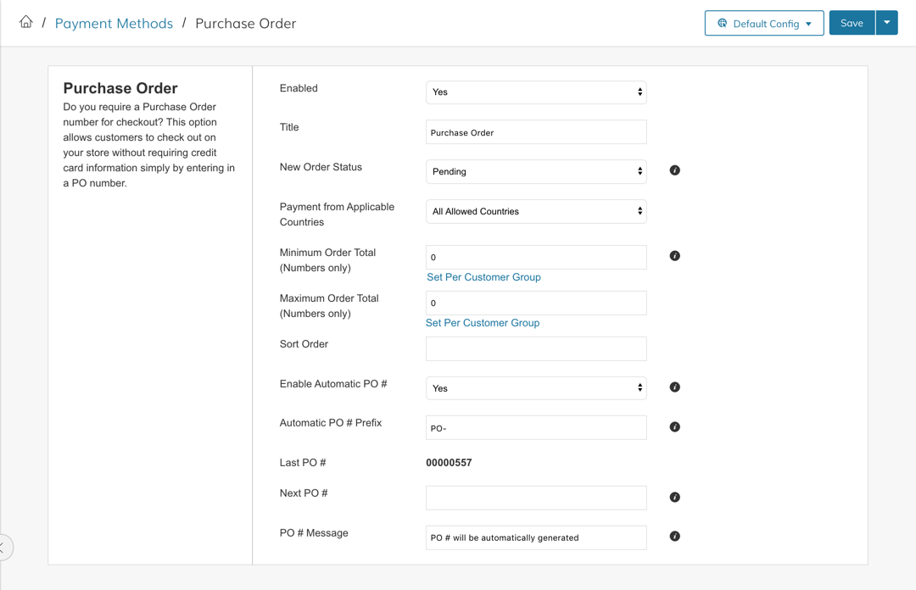Screen dimensions: 916x590
Task: Open the New Order Status dropdown
Action: 536,172
